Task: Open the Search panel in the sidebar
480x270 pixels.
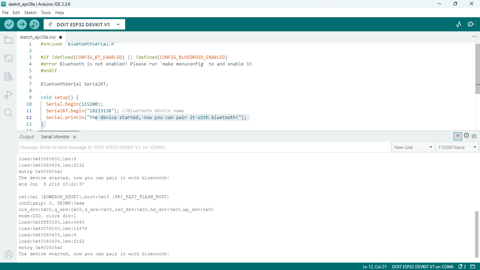Action: tap(8, 113)
